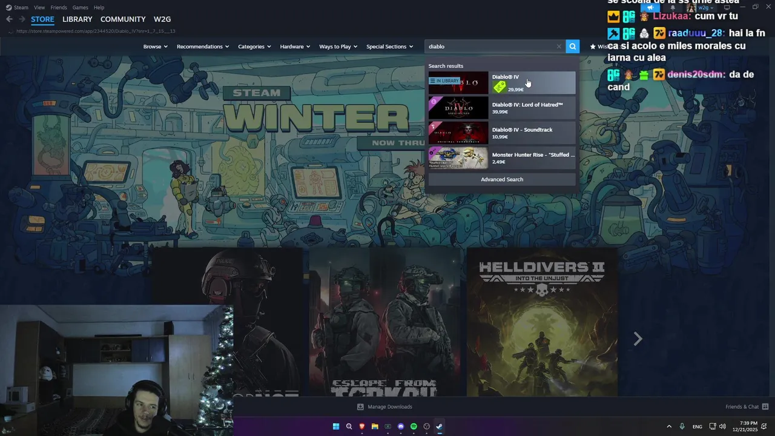
Task: Open the clock showing 7:39 PM
Action: pyautogui.click(x=745, y=426)
